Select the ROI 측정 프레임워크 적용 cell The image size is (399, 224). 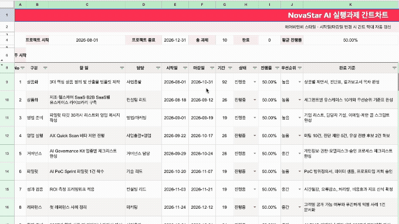tap(87, 189)
